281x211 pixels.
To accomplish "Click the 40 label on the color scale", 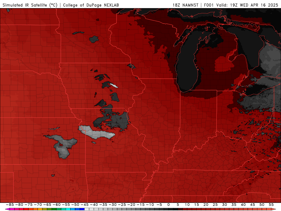I will coord(243,205).
